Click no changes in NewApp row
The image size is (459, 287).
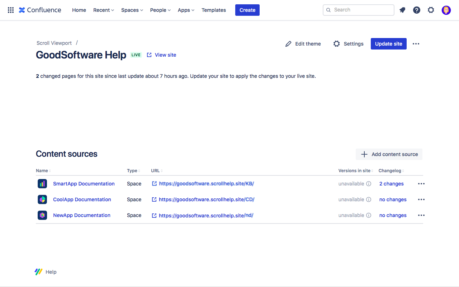click(393, 215)
